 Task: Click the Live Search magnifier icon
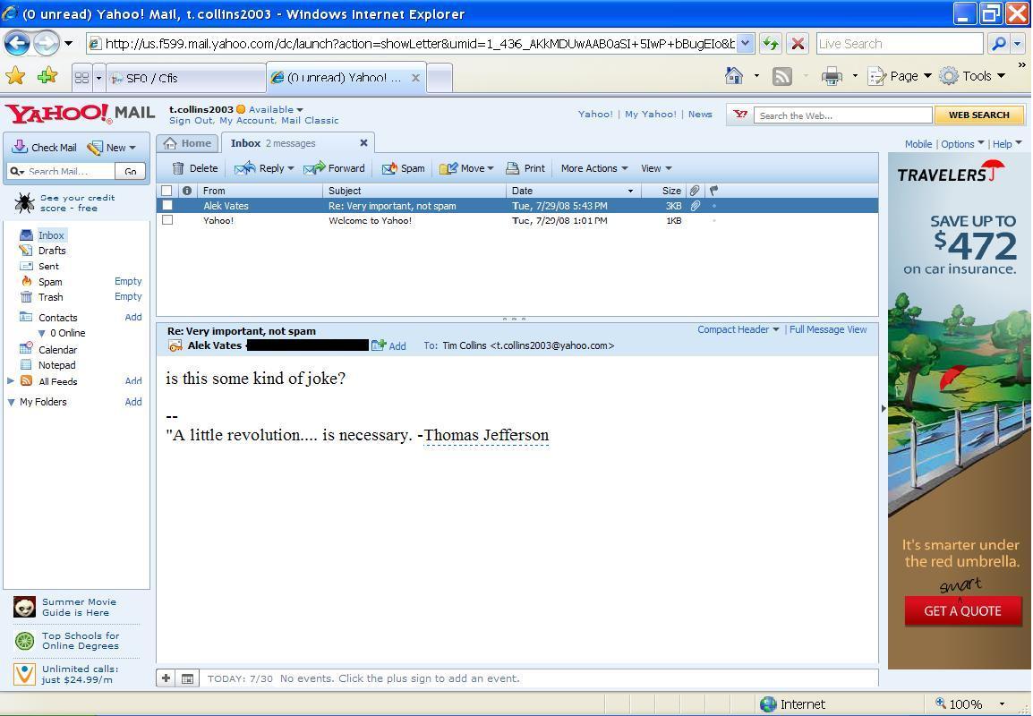point(999,44)
